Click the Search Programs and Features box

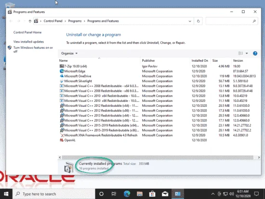pos(232,21)
